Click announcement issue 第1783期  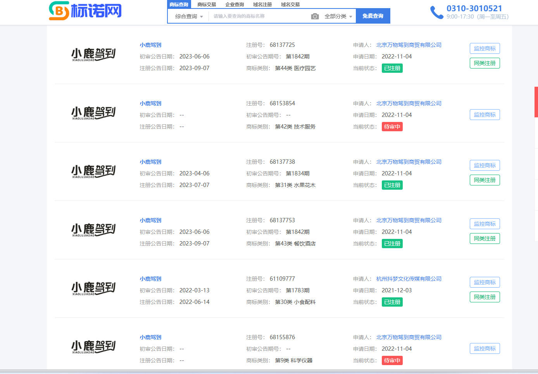298,290
